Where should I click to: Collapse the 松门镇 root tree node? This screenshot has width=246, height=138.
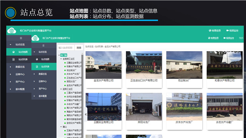tap(59, 55)
